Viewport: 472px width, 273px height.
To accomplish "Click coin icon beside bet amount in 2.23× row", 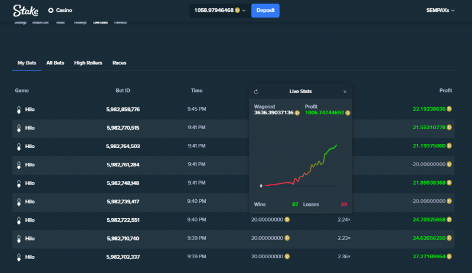I will (287, 238).
